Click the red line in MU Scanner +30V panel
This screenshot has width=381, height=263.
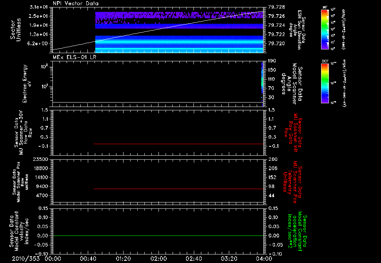(x=178, y=144)
